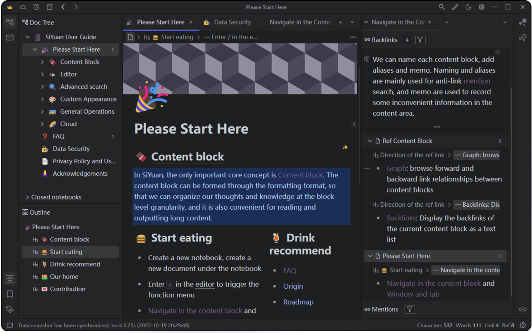Collapse Please Start Here tree node
Viewport: 532px width, 333px height.
coord(35,50)
